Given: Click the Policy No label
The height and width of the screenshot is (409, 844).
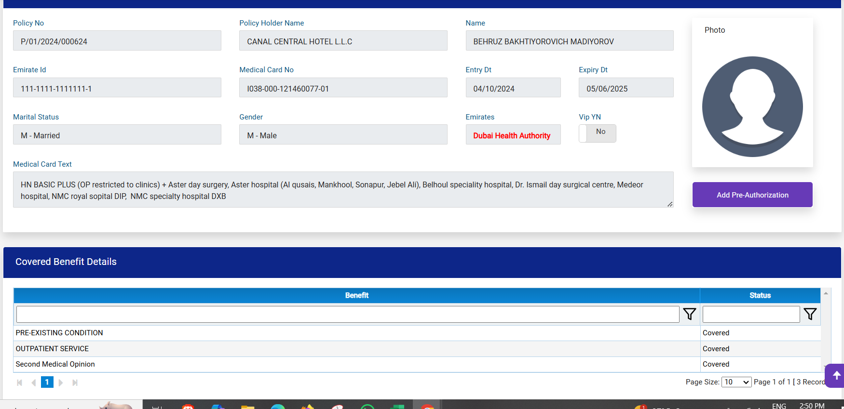Looking at the screenshot, I should point(28,23).
